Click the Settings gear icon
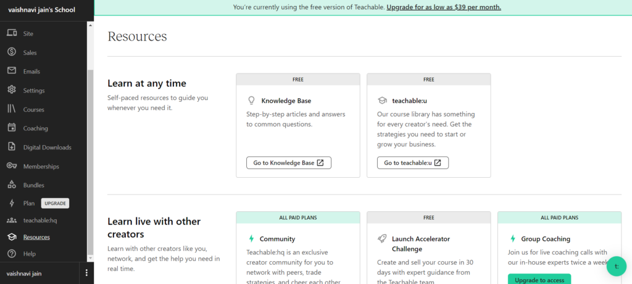 point(12,90)
